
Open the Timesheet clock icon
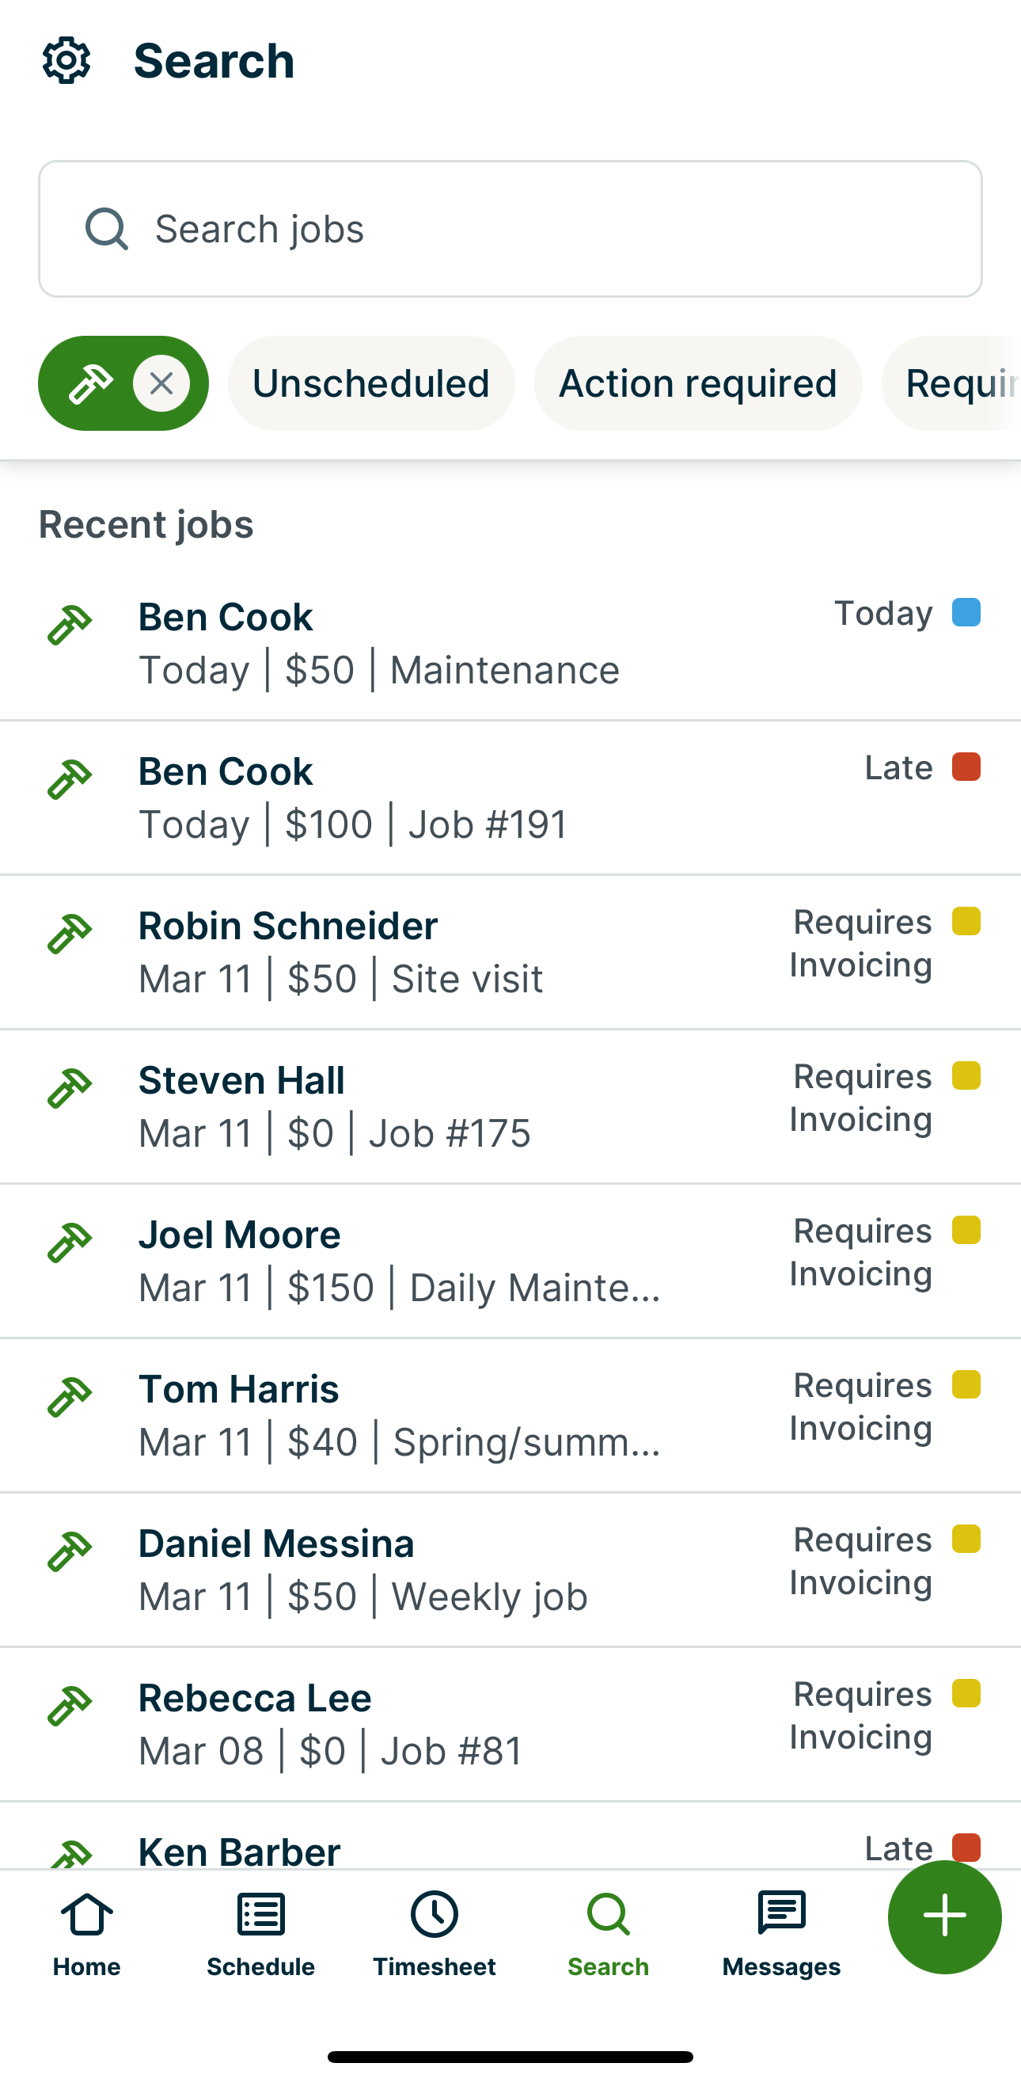[434, 1915]
